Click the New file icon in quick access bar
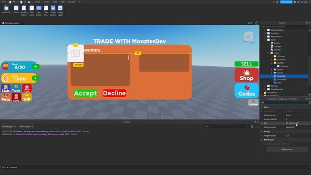The width and height of the screenshot is (311, 175). pyautogui.click(x=10, y=2)
